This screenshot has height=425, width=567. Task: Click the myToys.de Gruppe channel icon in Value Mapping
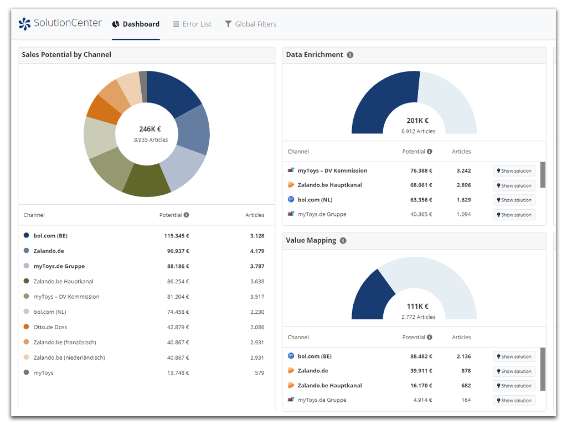291,400
